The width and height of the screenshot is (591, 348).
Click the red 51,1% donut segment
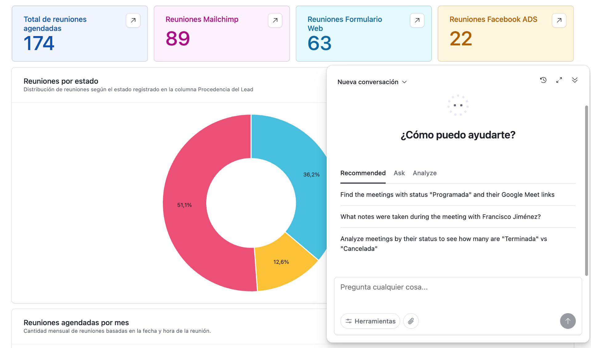185,205
